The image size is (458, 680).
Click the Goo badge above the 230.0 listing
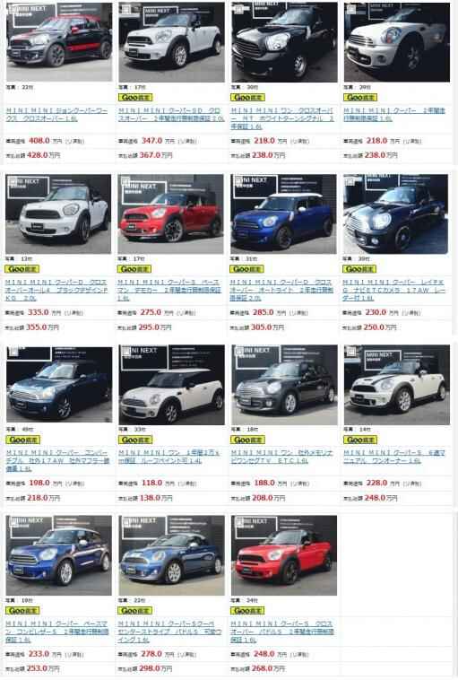pos(359,269)
